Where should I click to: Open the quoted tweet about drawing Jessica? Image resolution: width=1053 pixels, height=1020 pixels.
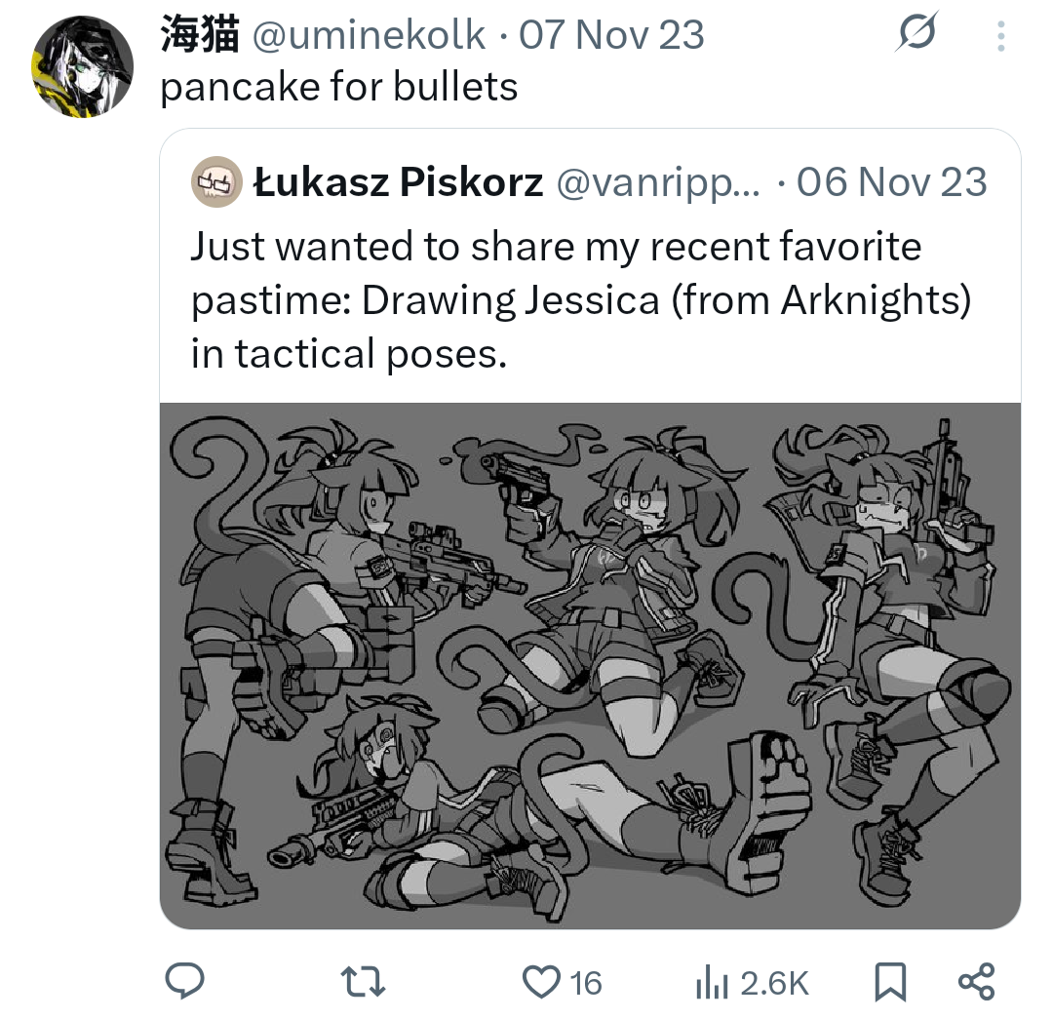580,299
